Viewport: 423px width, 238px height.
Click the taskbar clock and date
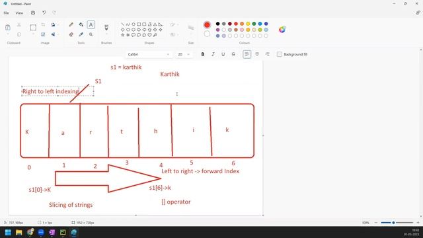[x=412, y=232]
